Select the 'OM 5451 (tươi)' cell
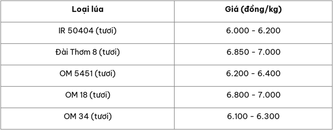Image resolution: width=333 pixels, height=130 pixels. [88, 76]
